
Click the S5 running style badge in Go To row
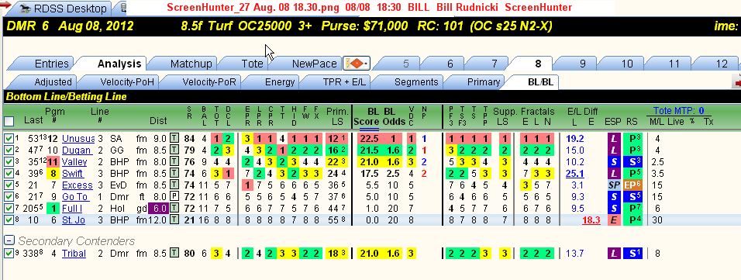pos(632,197)
